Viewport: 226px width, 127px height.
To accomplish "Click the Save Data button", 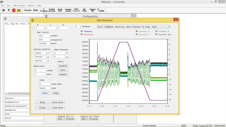I will pos(58,102).
